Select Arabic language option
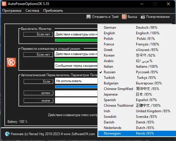This screenshot has width=176, height=141. click(x=137, y=61)
